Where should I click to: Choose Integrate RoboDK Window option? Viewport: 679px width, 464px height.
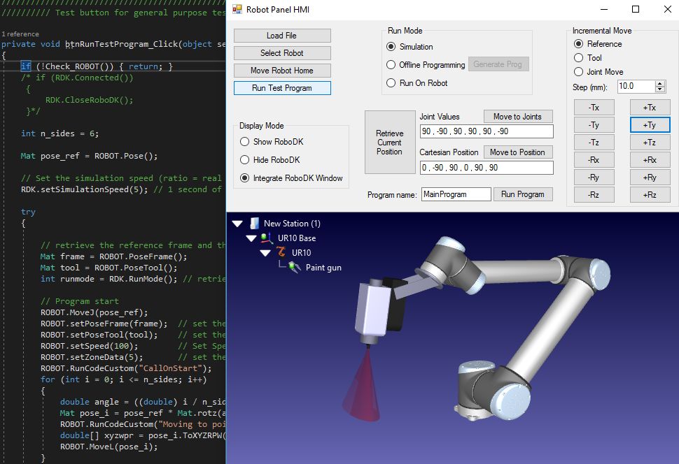point(245,177)
